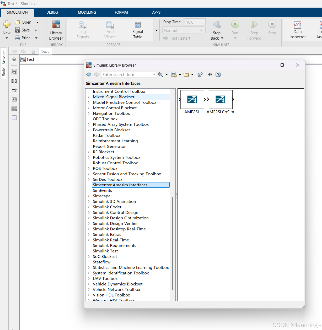
Task: Click the Enter search term field
Action: click(126, 74)
